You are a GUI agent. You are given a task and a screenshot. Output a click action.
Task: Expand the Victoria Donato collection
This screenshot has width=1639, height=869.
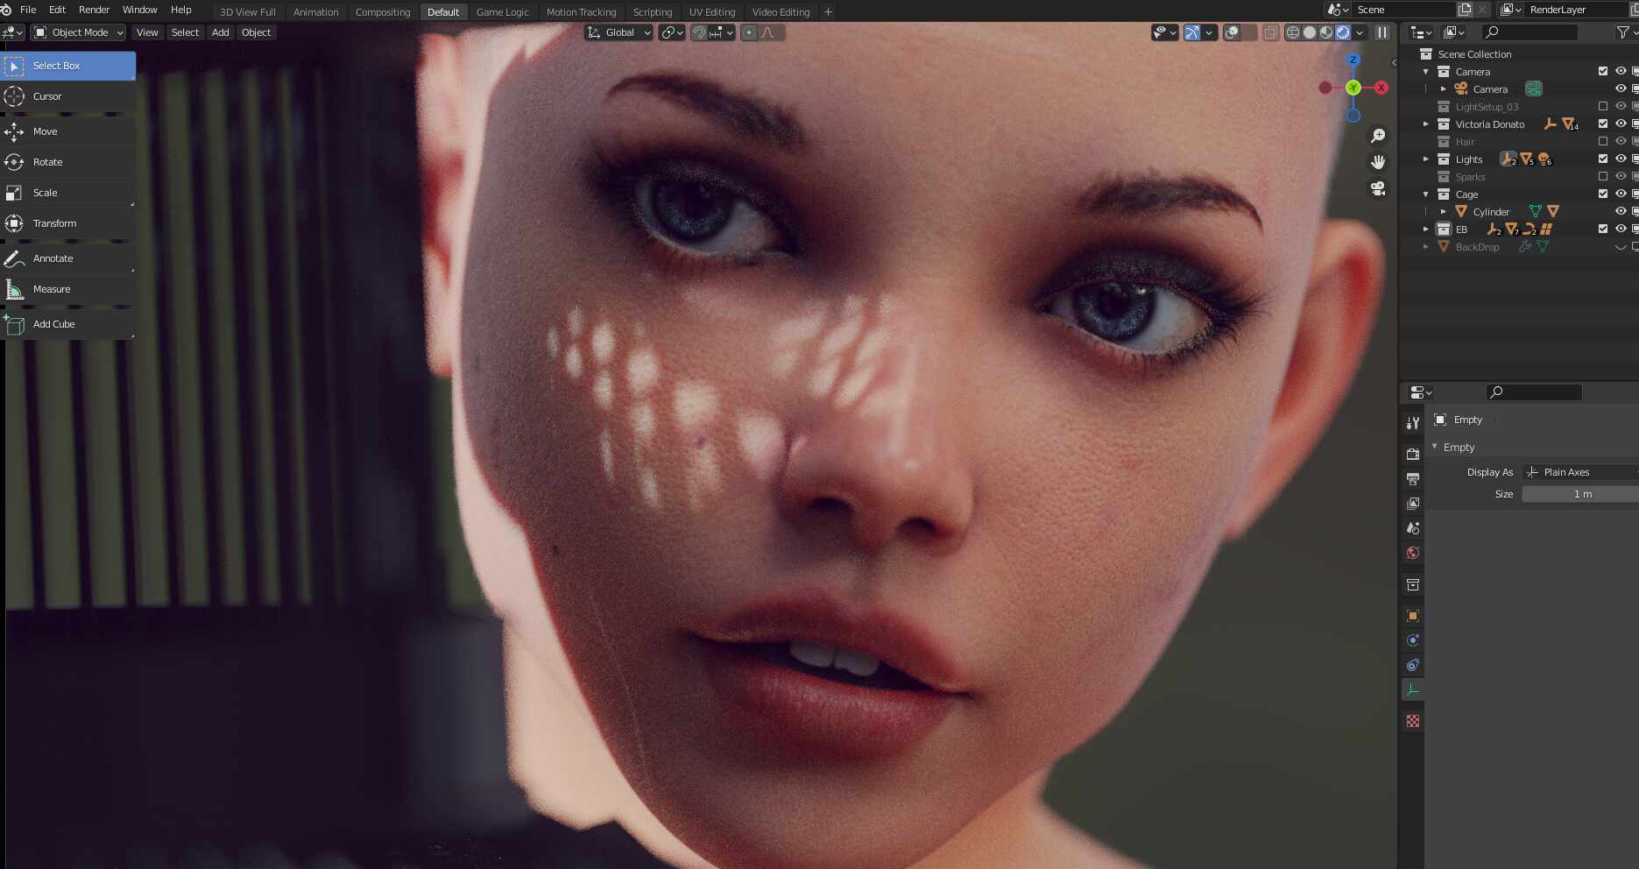pyautogui.click(x=1426, y=124)
